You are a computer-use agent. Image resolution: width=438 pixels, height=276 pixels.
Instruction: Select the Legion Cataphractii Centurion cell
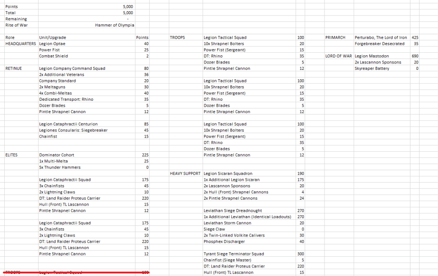click(68, 124)
